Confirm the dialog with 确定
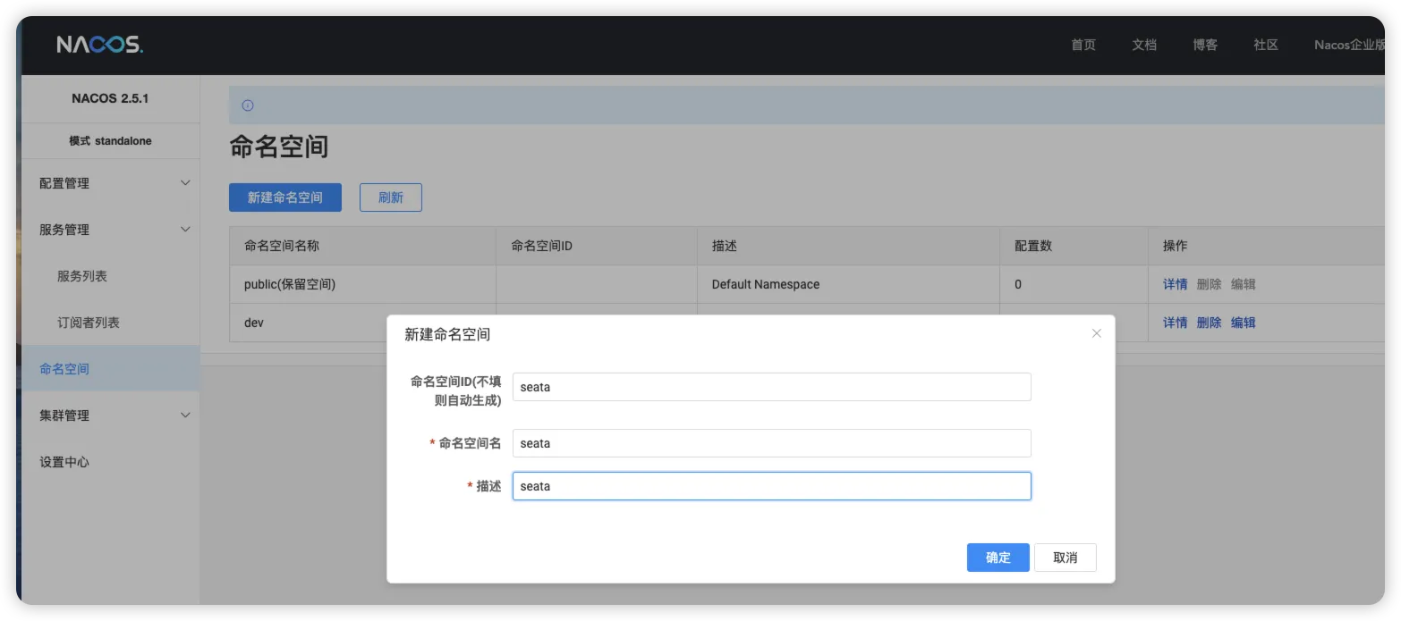Viewport: 1401px width, 621px height. point(998,558)
